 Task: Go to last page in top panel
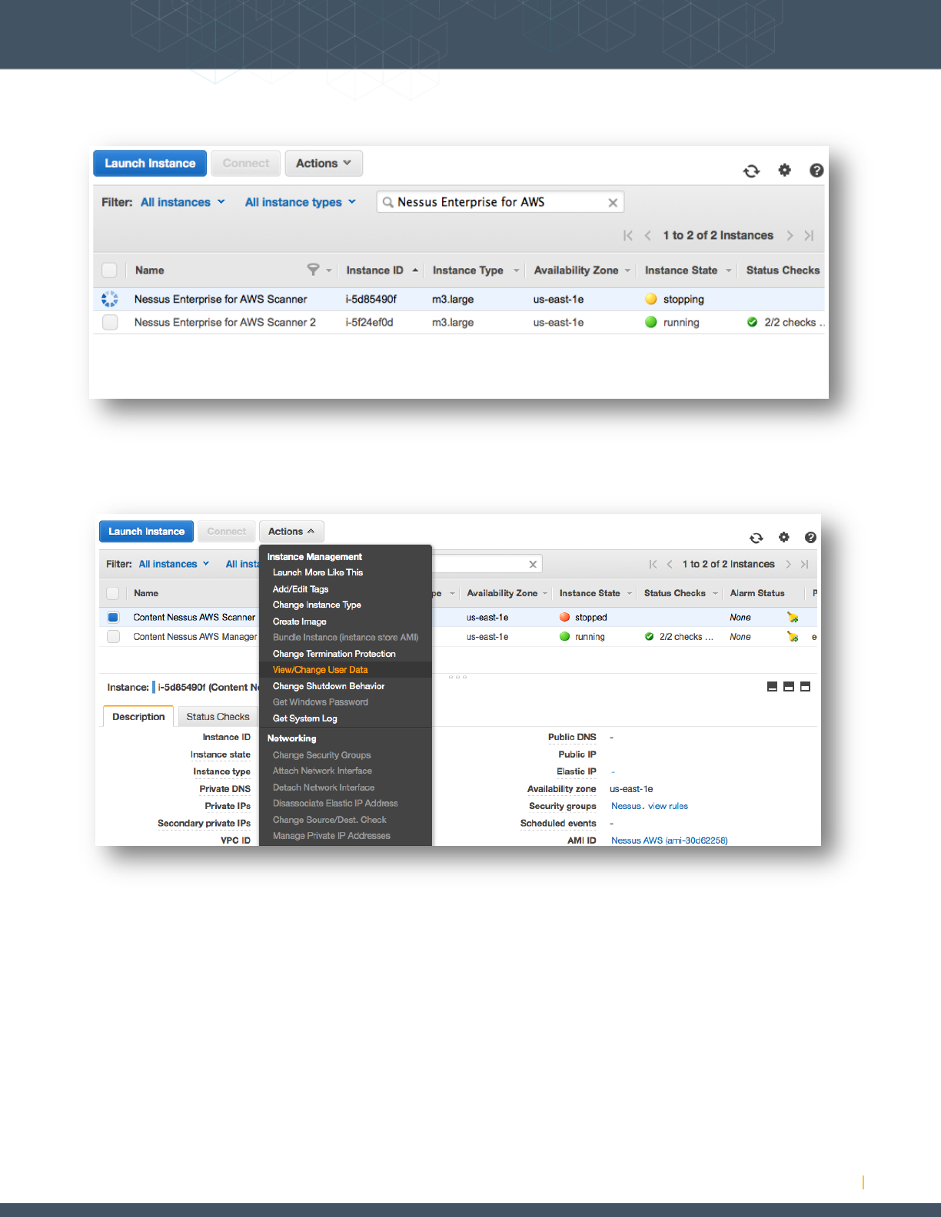tap(809, 236)
